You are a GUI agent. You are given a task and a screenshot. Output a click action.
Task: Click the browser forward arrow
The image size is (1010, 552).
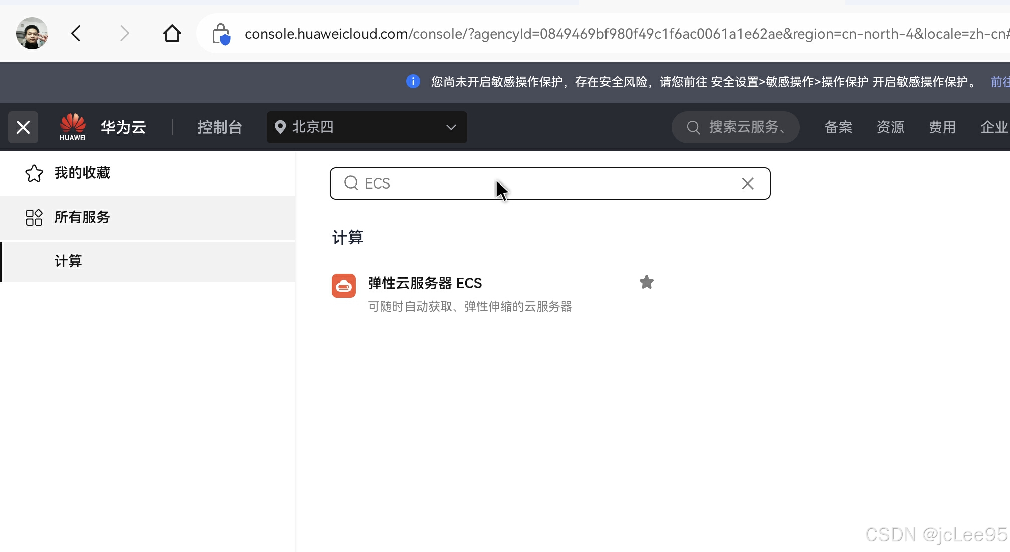click(124, 34)
